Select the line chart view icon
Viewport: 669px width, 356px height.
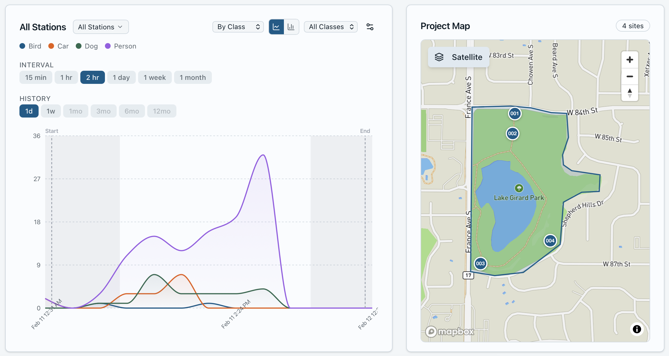tap(276, 27)
